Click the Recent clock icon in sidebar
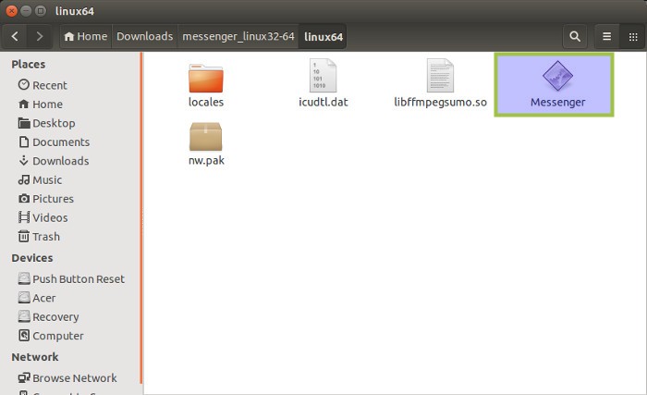 pos(24,85)
